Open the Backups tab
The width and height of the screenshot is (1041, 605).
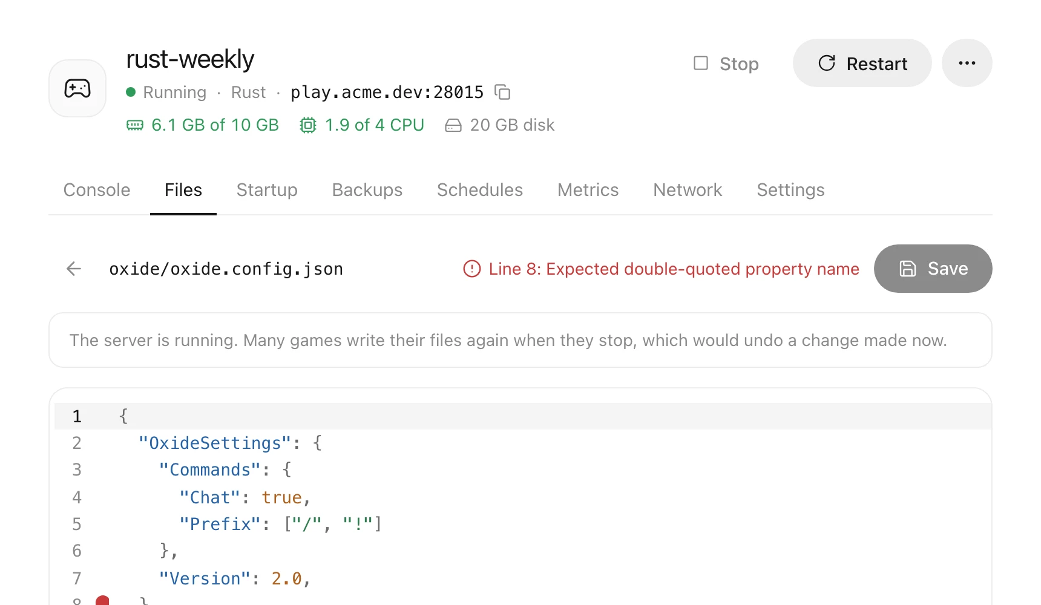click(367, 190)
